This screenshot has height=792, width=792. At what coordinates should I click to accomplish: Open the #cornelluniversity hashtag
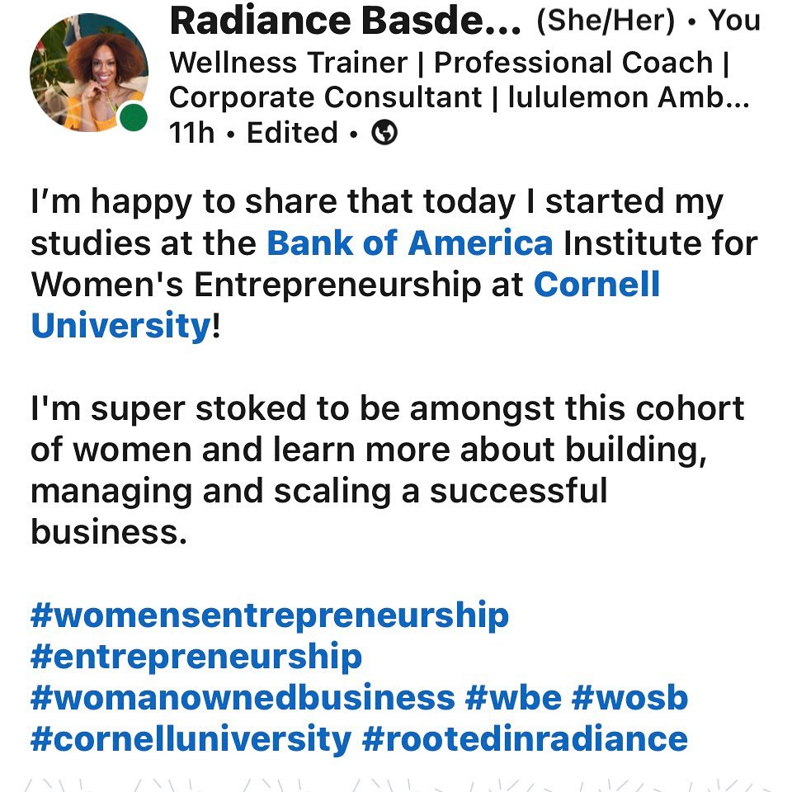click(x=191, y=739)
